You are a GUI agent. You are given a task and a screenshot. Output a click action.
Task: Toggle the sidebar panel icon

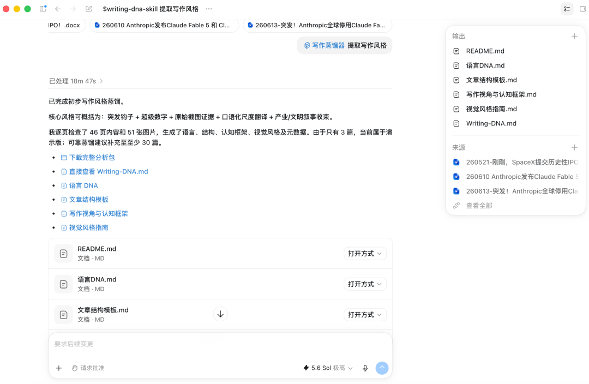pos(43,9)
